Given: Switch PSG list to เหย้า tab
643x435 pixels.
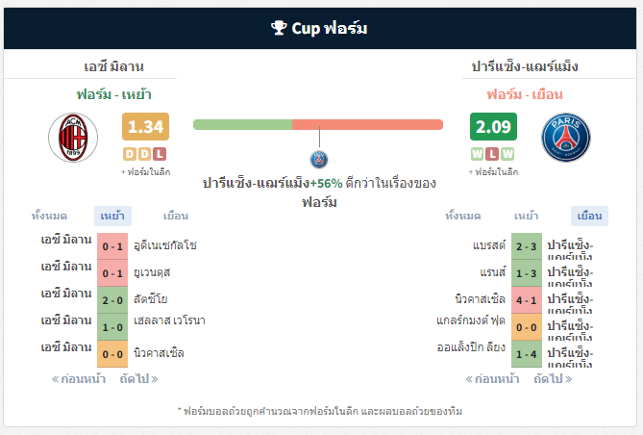Looking at the screenshot, I should (x=526, y=216).
